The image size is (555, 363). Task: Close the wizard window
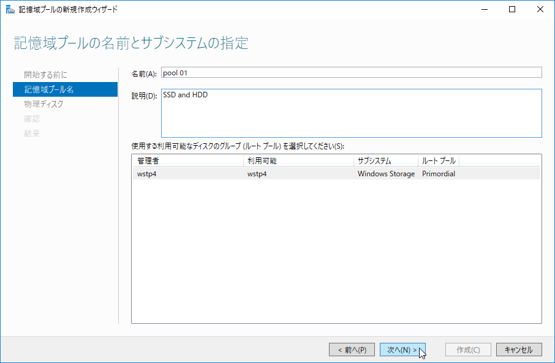click(540, 10)
